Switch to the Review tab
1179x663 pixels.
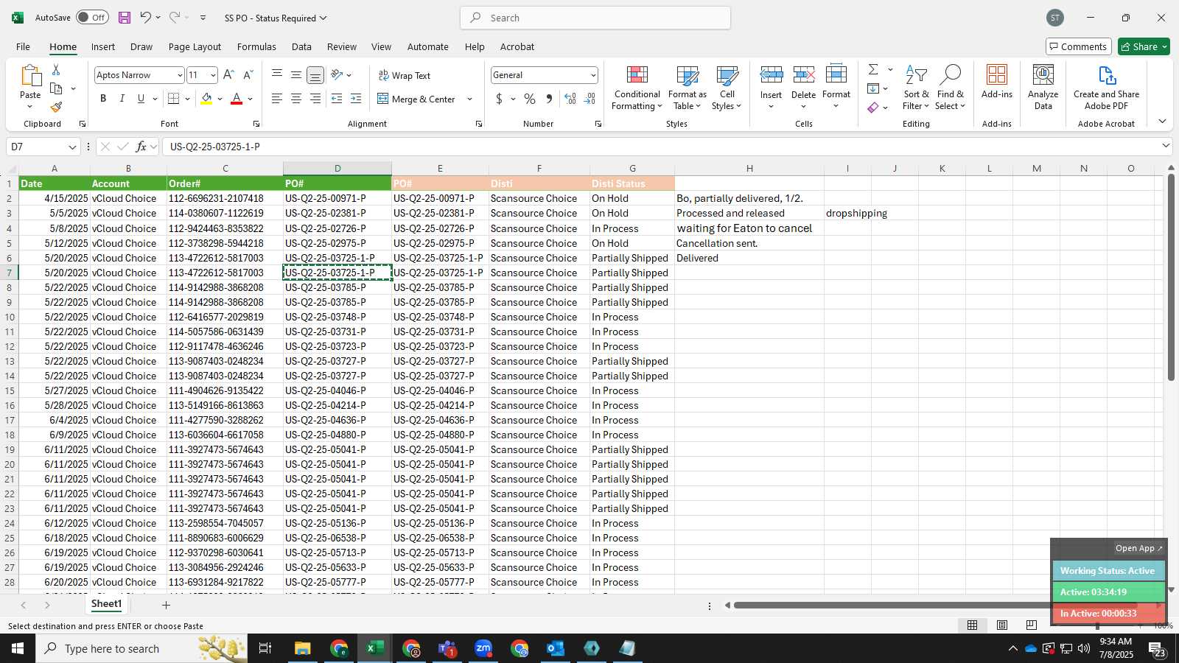click(x=342, y=46)
